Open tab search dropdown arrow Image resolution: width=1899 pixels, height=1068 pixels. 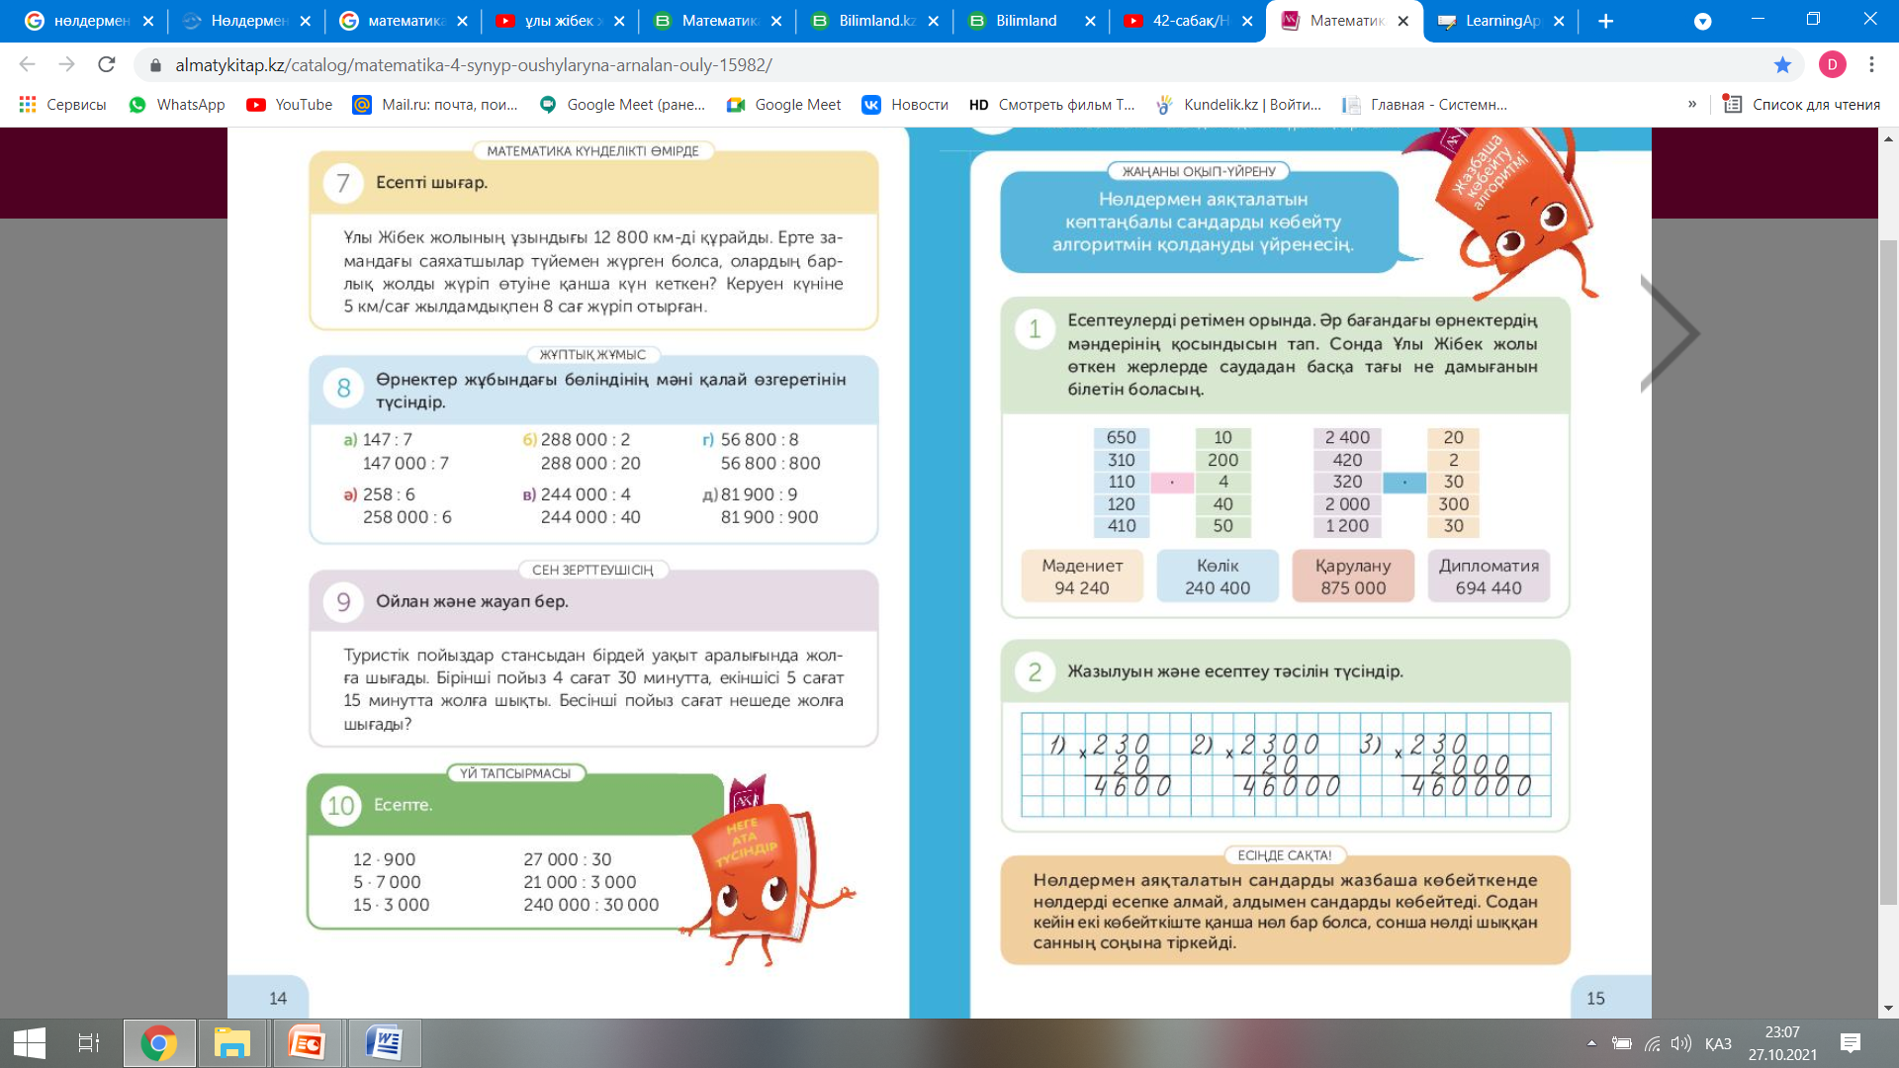pyautogui.click(x=1702, y=21)
